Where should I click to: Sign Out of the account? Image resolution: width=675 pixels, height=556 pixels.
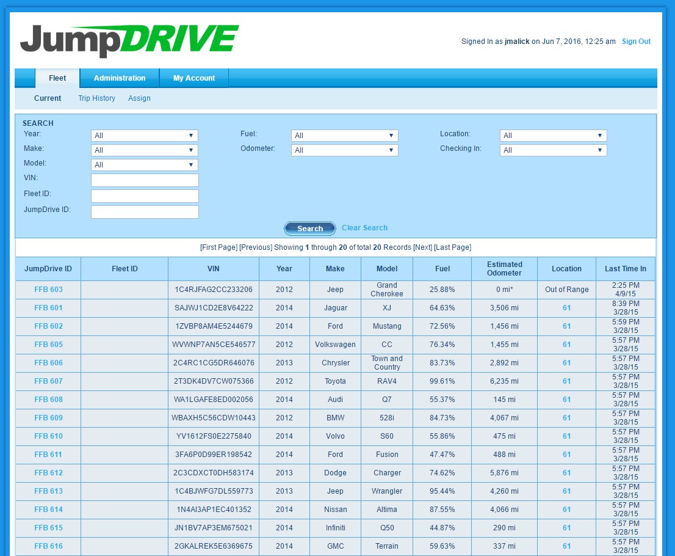point(636,42)
